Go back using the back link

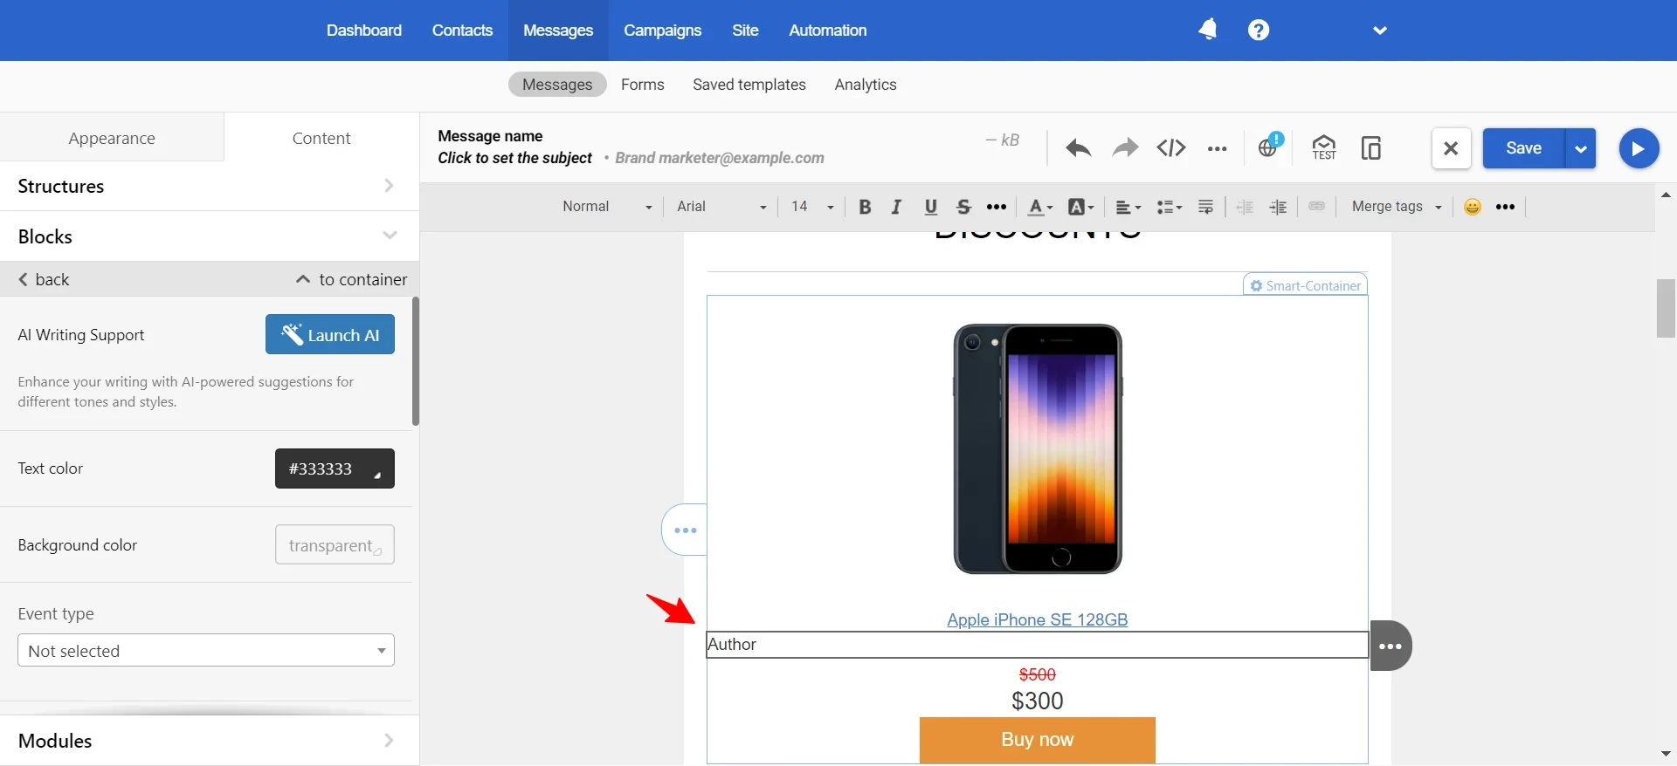(44, 279)
